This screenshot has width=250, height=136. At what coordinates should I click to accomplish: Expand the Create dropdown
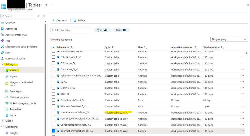pos(60,20)
